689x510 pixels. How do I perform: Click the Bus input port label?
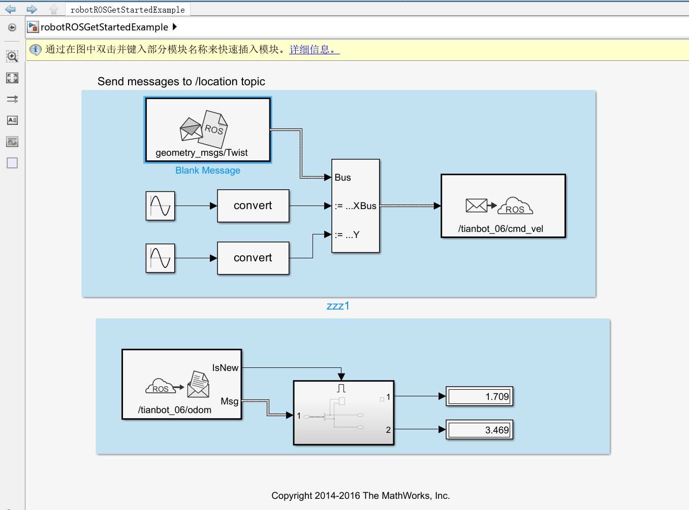pyautogui.click(x=343, y=178)
